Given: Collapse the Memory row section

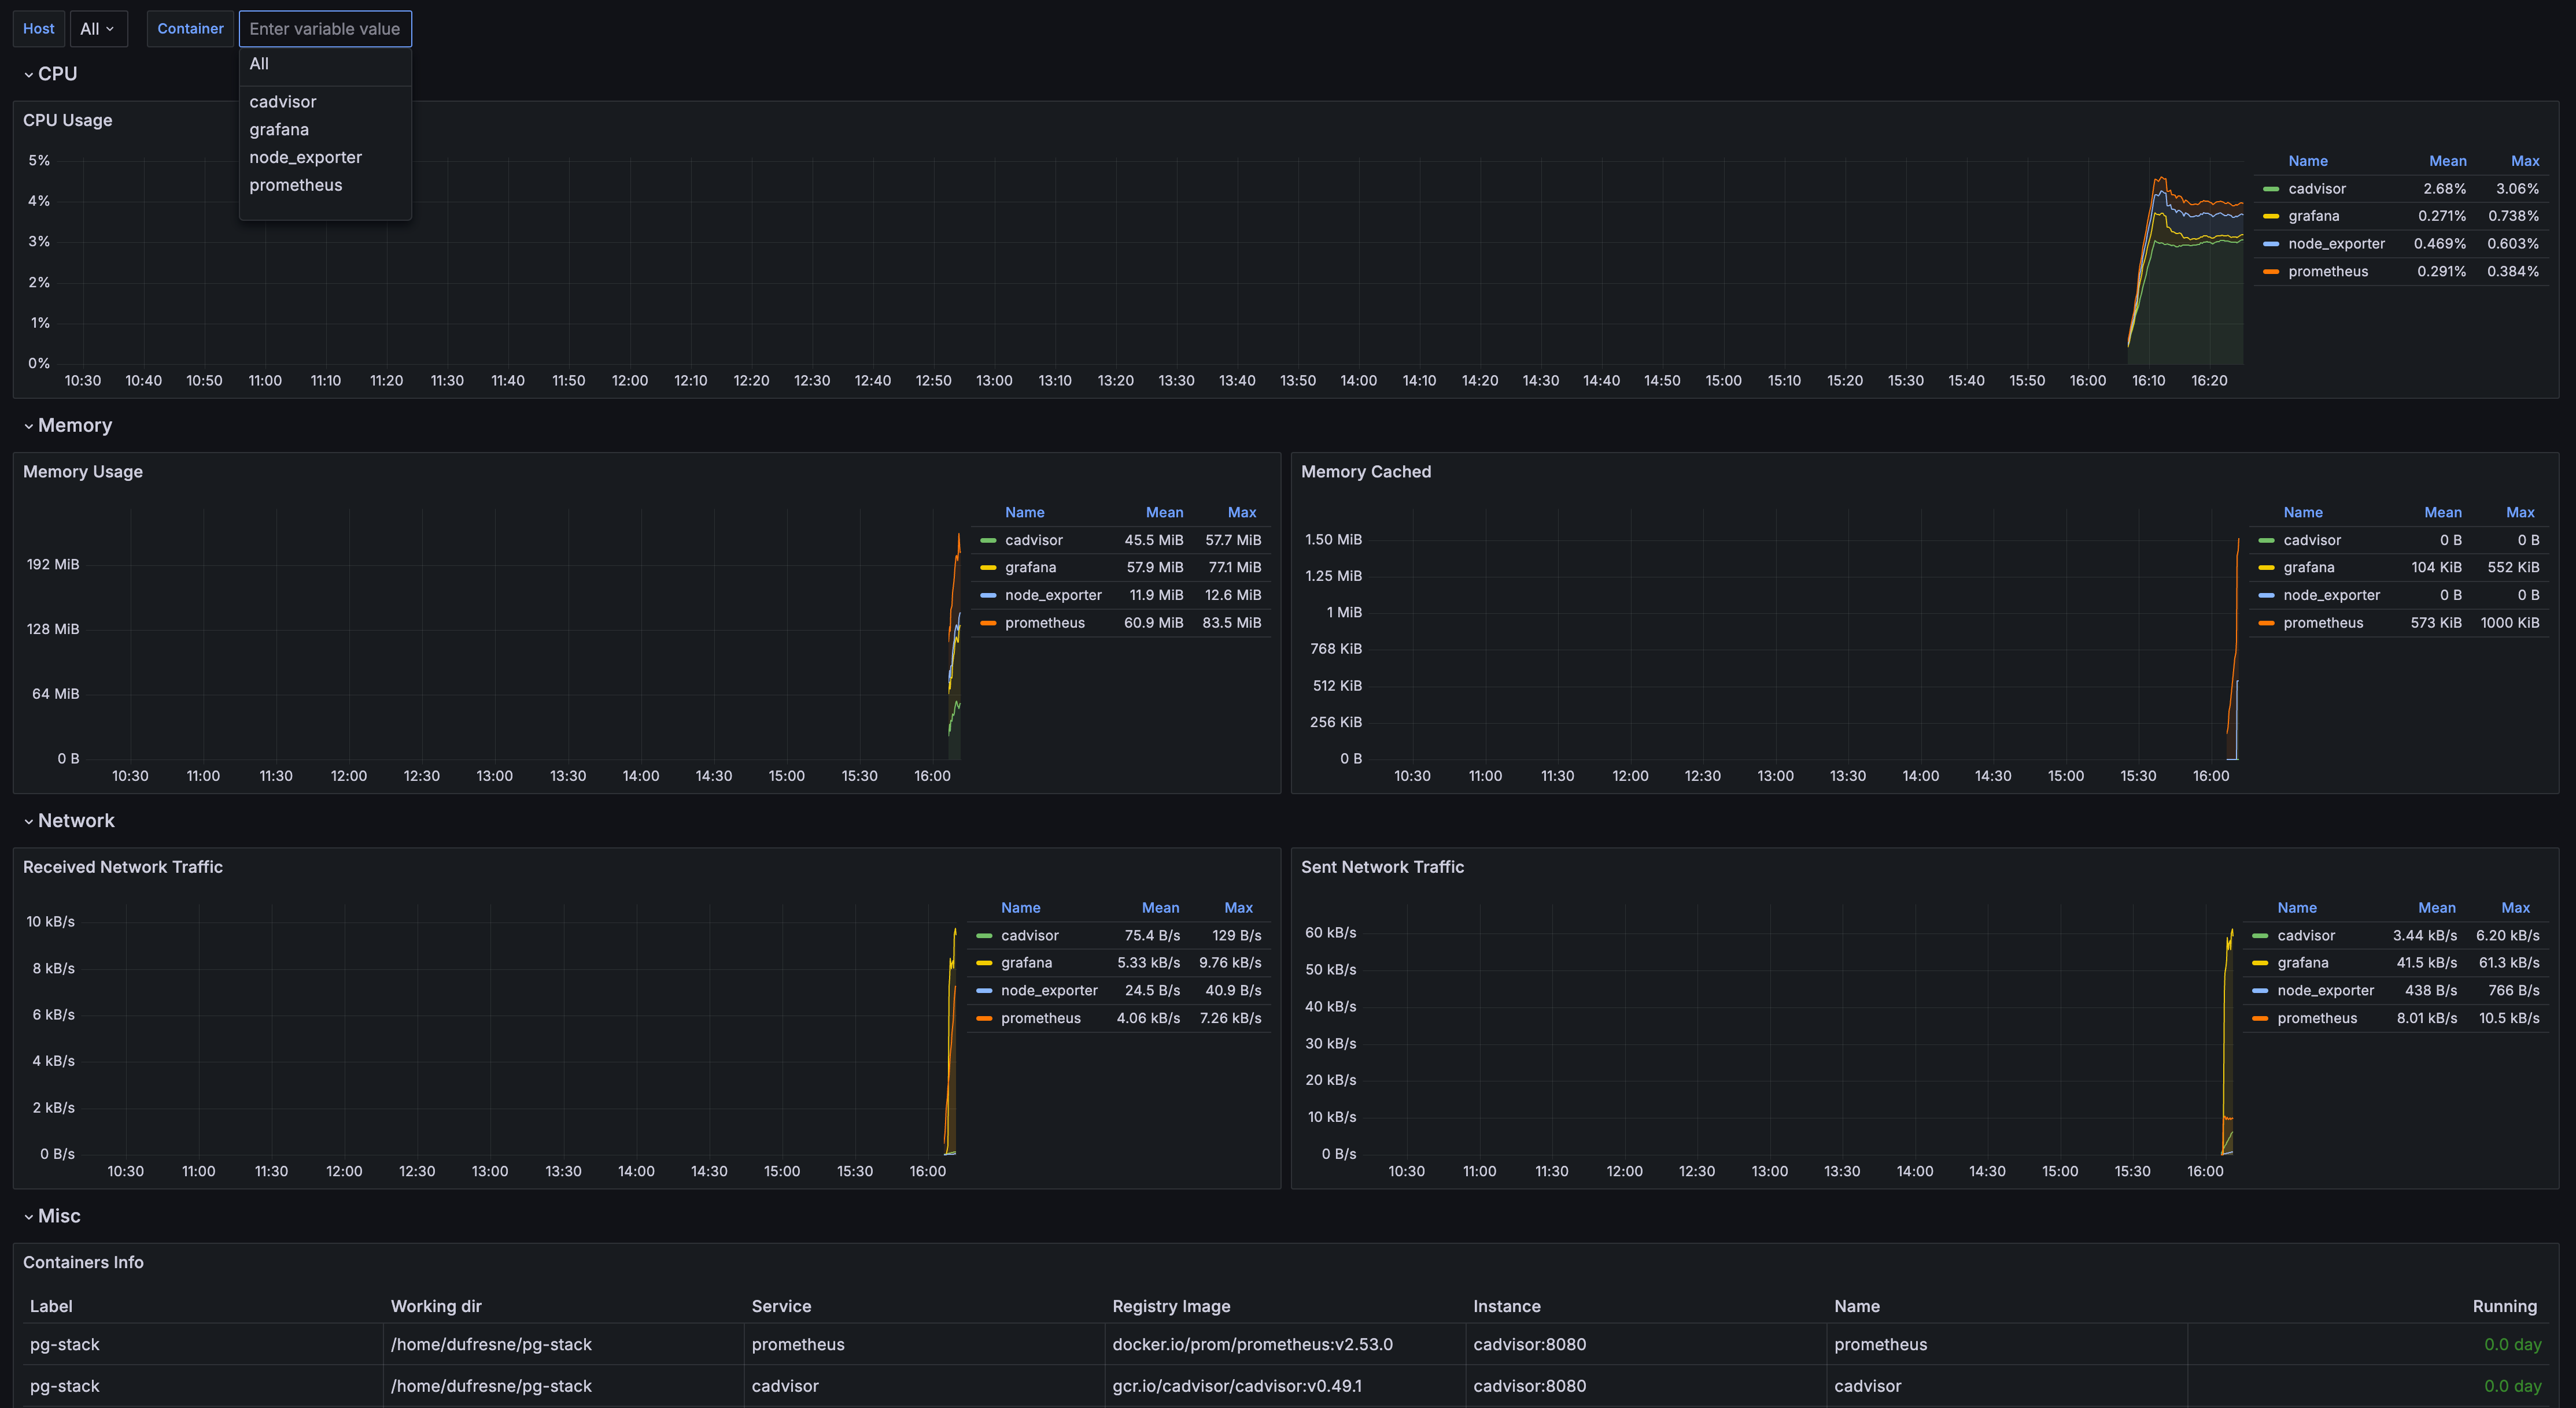Looking at the screenshot, I should (67, 426).
